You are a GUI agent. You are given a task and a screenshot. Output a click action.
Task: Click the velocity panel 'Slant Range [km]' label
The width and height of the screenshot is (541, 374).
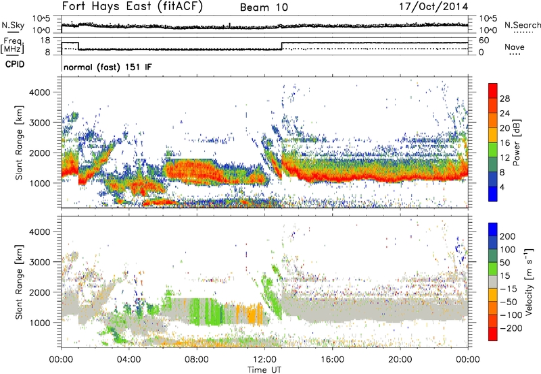(x=19, y=282)
